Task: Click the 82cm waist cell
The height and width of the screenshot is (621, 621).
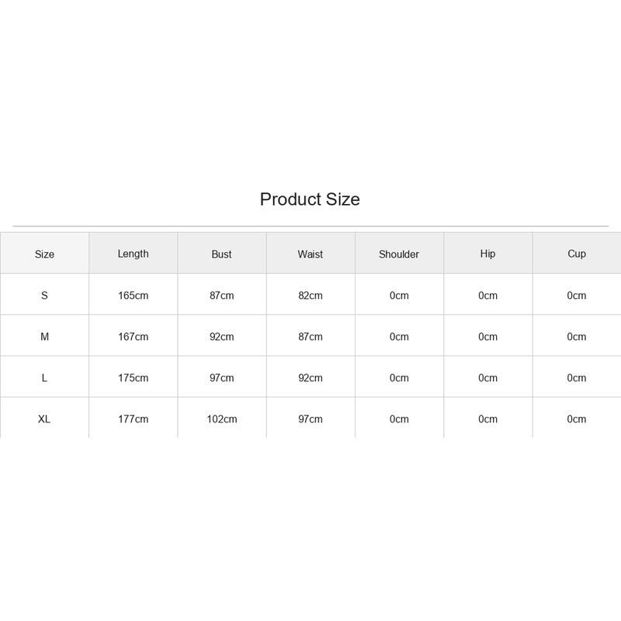Action: [310, 295]
